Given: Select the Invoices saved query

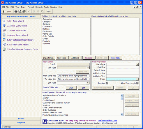Looking at the screenshot, I should (46, 105).
